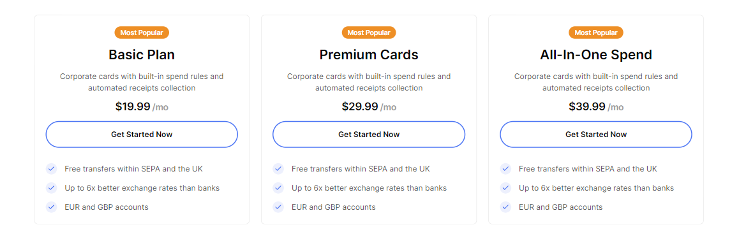The image size is (739, 241).
Task: Click Get Started Now under Premium Cards
Action: pyautogui.click(x=369, y=135)
